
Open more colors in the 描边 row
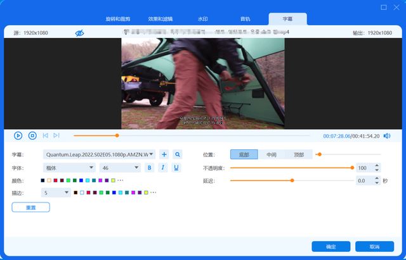coord(154,192)
